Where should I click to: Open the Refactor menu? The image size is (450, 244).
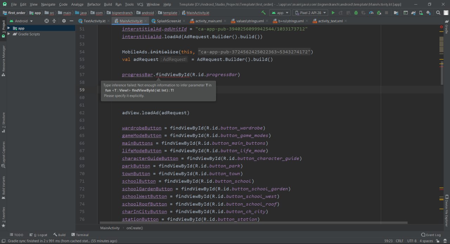(x=94, y=4)
